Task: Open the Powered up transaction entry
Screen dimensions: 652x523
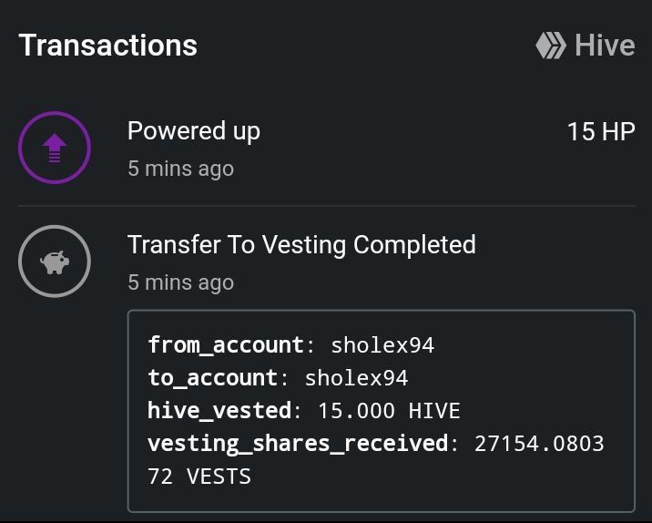Action: tap(326, 149)
